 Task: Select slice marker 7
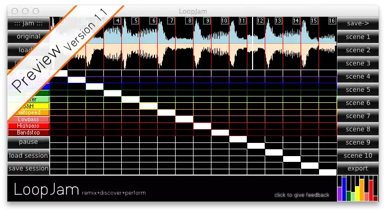(x=171, y=21)
